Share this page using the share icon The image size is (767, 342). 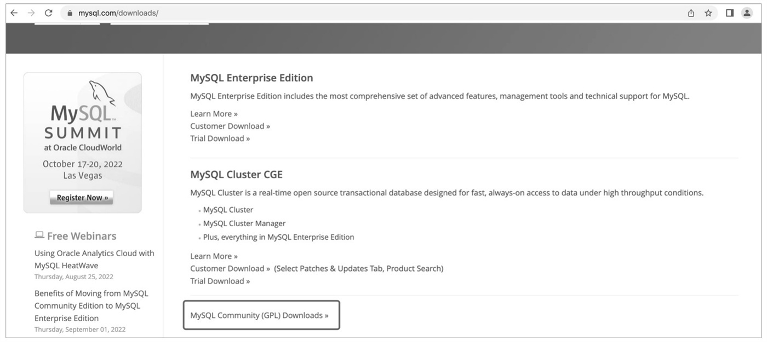pyautogui.click(x=691, y=13)
